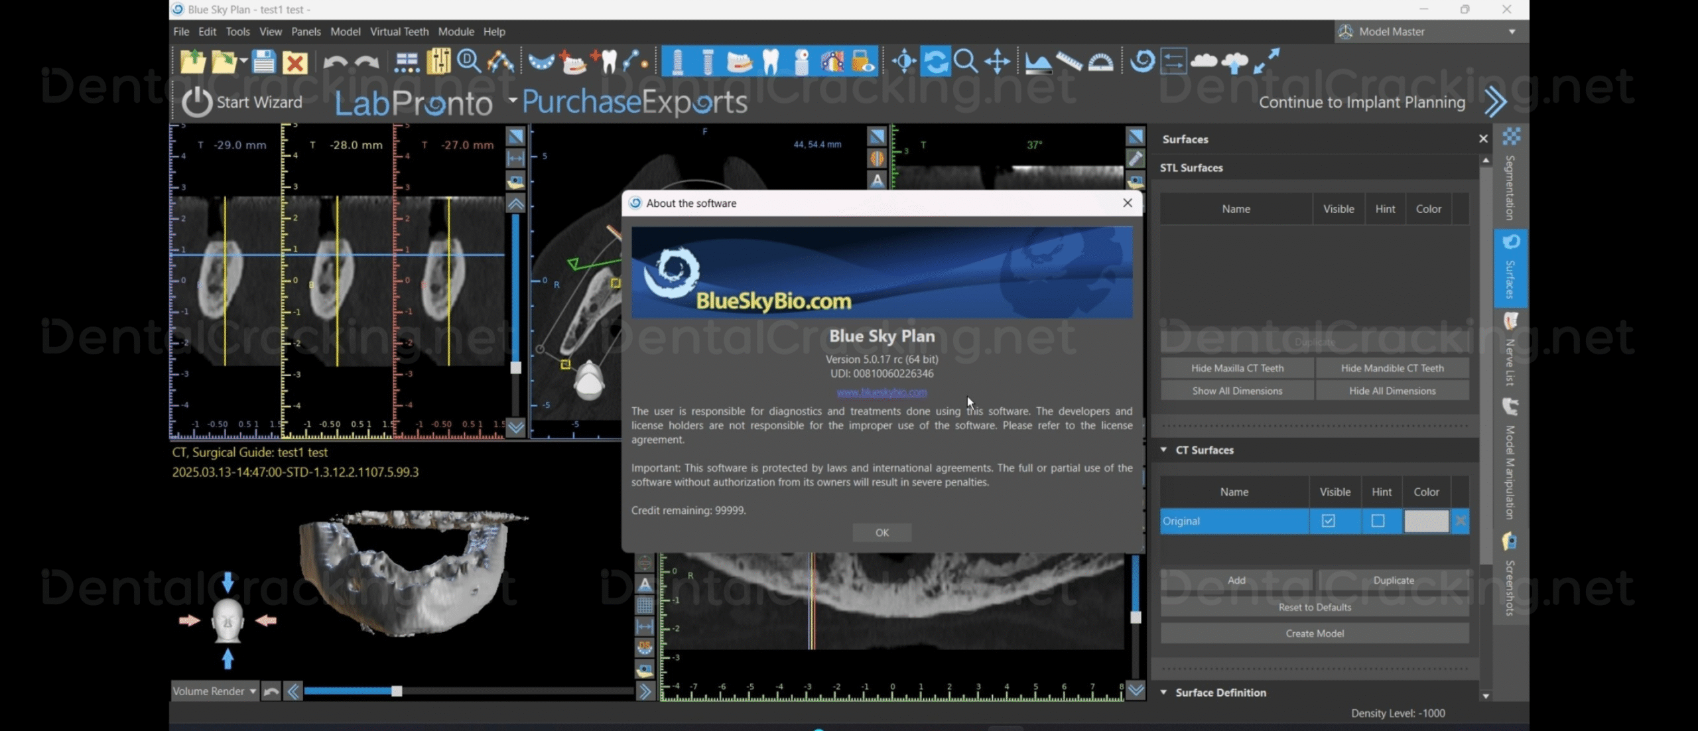This screenshot has width=1698, height=731.
Task: Open the Virtual Teeth menu
Action: 399,31
